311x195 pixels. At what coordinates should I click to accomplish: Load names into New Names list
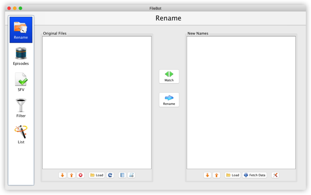coord(232,175)
